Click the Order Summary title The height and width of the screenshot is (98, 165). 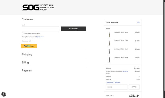coord(112,22)
